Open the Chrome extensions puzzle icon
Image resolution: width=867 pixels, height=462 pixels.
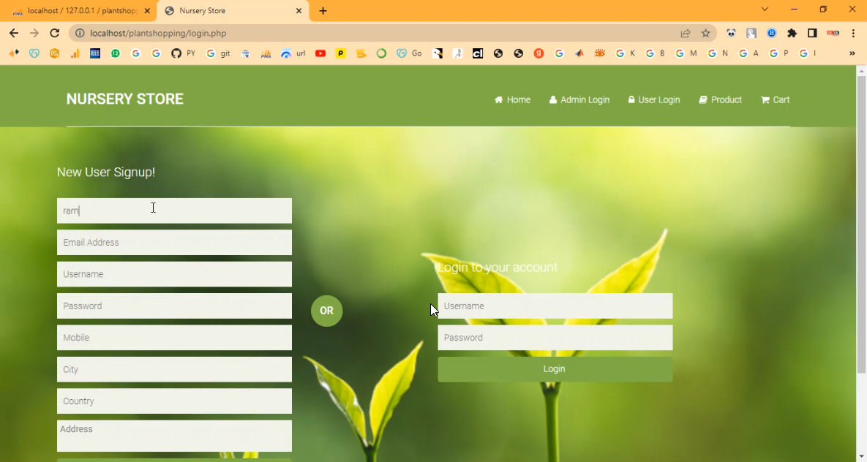pyautogui.click(x=792, y=33)
